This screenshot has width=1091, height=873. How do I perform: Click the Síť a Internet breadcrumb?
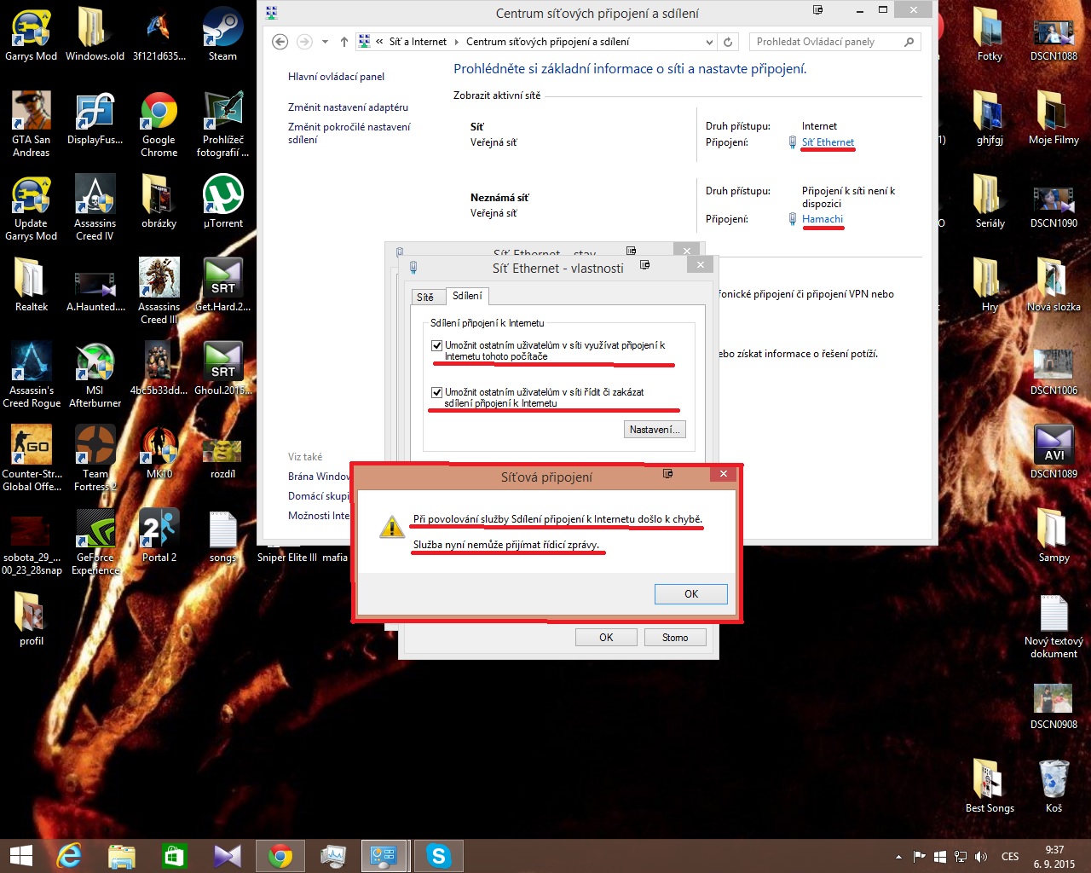click(418, 42)
